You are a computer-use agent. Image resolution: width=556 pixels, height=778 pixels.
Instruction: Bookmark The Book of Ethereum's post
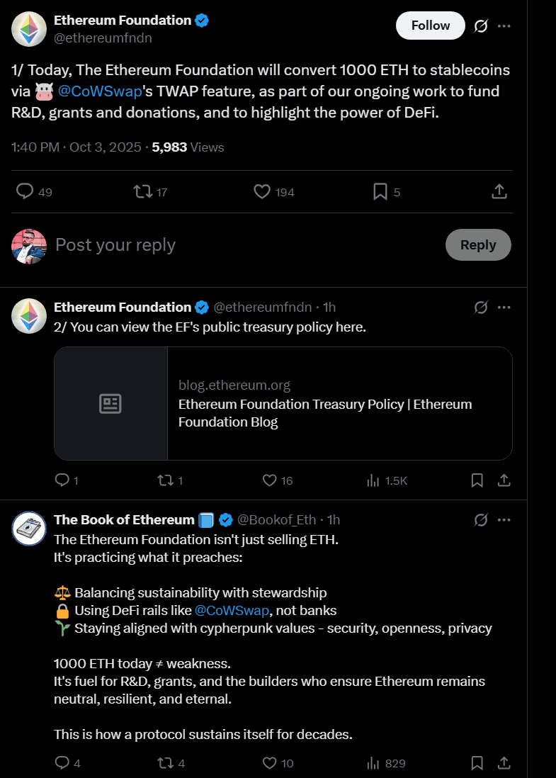pyautogui.click(x=477, y=763)
